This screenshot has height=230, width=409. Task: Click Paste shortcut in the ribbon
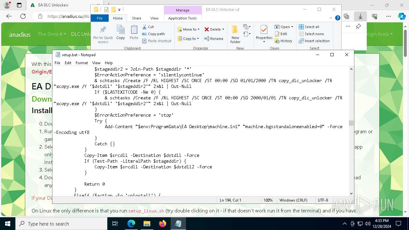(157, 41)
